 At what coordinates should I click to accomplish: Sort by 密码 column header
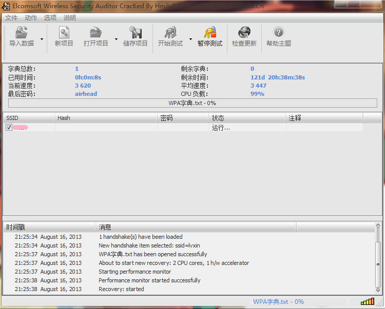tap(183, 118)
